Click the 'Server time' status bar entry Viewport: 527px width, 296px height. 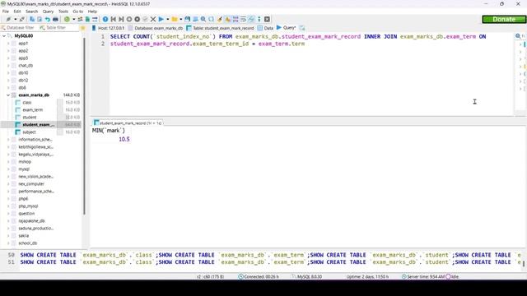pos(422,277)
